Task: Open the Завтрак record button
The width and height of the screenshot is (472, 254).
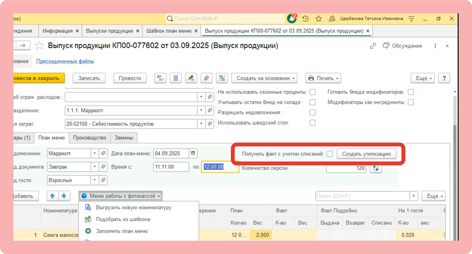Action: click(x=103, y=167)
